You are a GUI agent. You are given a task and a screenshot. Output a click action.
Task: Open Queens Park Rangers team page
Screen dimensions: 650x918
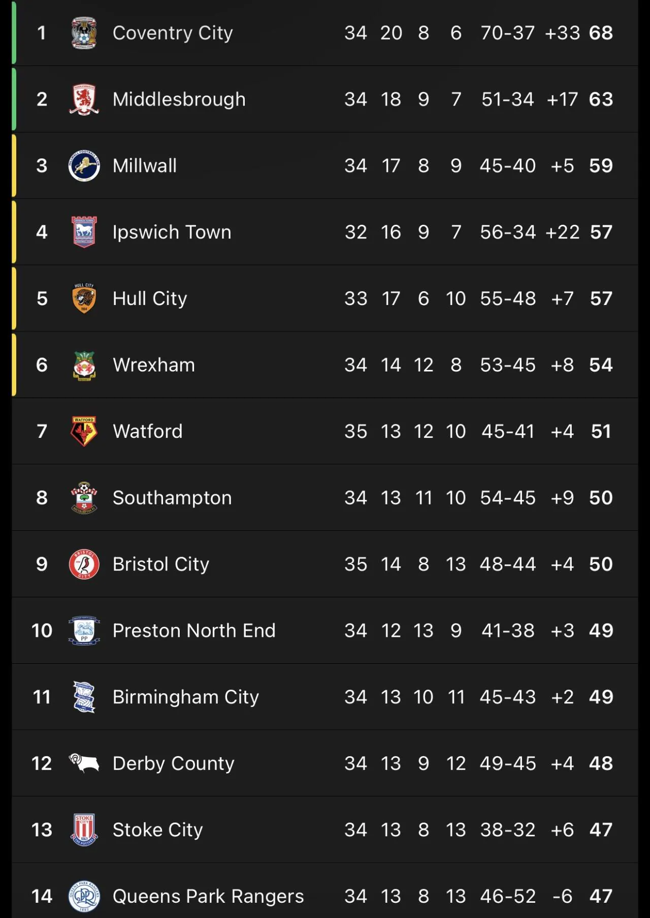tap(208, 896)
